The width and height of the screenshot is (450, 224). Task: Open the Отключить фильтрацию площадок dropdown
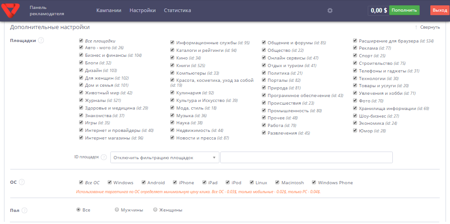pyautogui.click(x=165, y=158)
